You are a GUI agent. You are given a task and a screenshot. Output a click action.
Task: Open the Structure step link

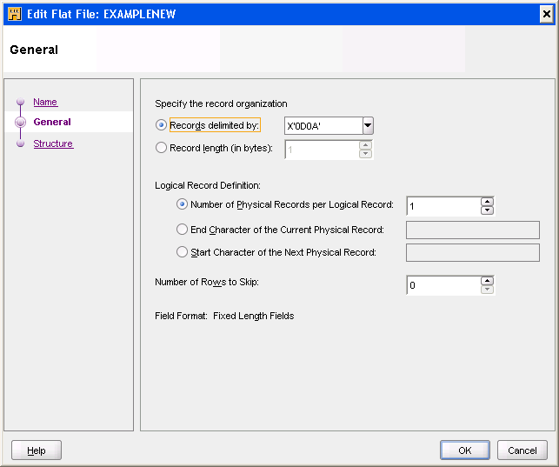pos(53,144)
